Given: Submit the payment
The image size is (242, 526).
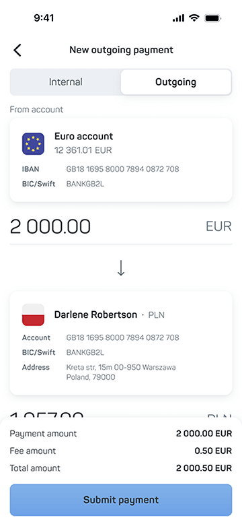Looking at the screenshot, I should point(121,500).
